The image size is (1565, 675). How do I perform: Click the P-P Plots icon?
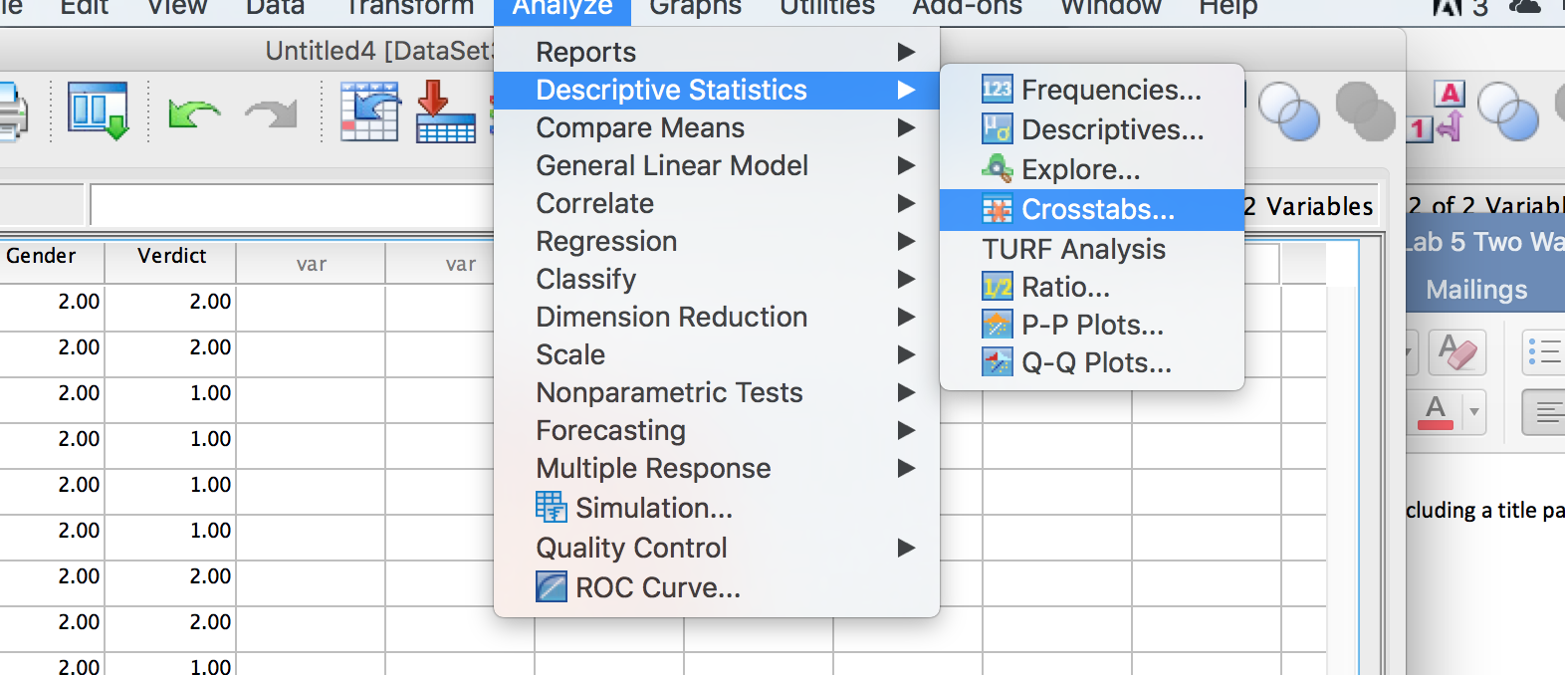pos(997,325)
